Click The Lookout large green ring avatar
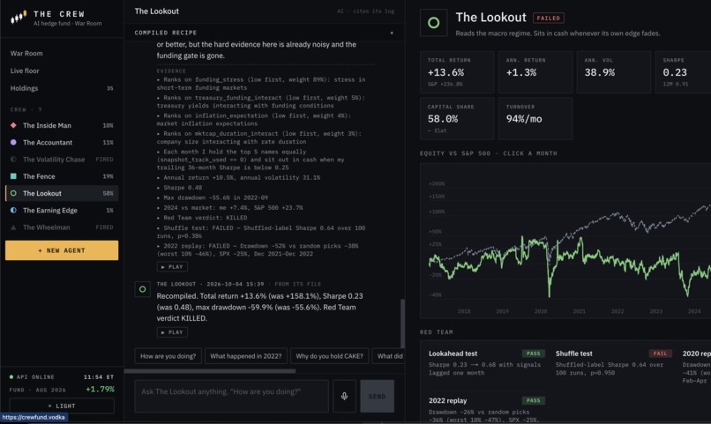Image resolution: width=711 pixels, height=424 pixels. point(433,23)
